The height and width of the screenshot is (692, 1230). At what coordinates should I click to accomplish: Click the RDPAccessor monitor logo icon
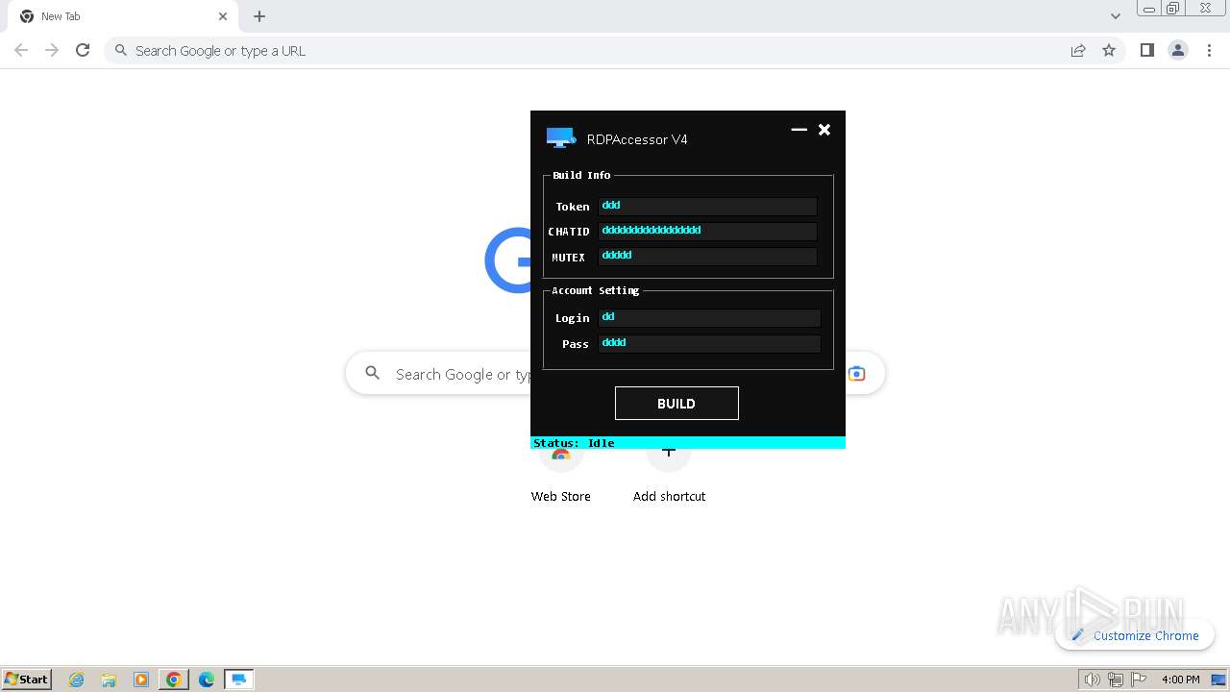click(x=561, y=138)
